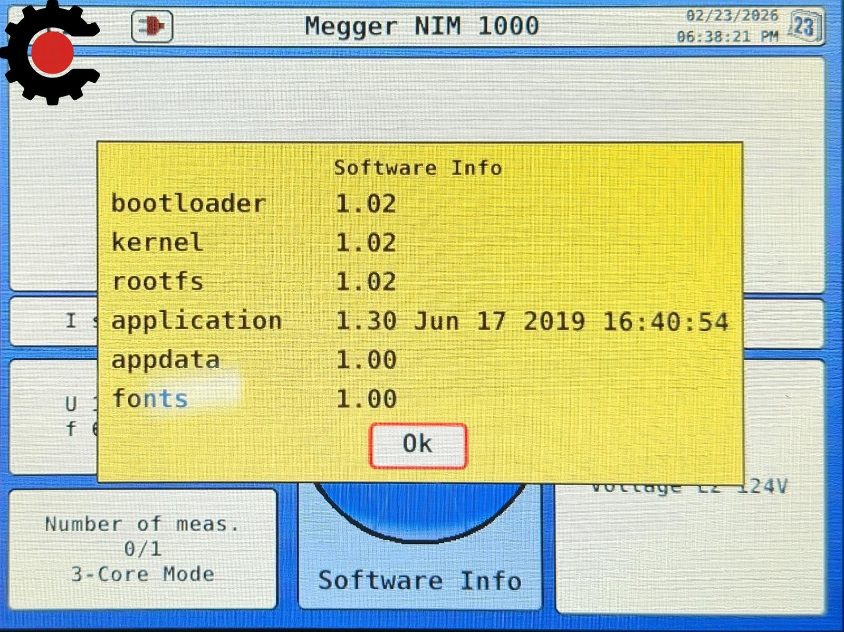Click the Software Info dialog heading

pyautogui.click(x=418, y=168)
